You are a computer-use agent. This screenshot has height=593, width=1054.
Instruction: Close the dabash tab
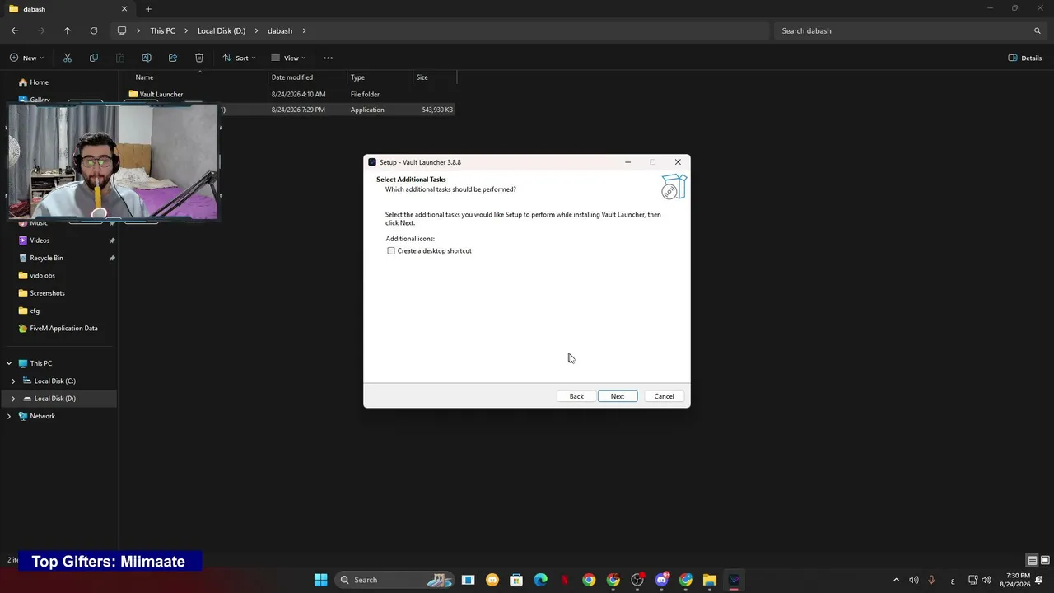(x=124, y=9)
